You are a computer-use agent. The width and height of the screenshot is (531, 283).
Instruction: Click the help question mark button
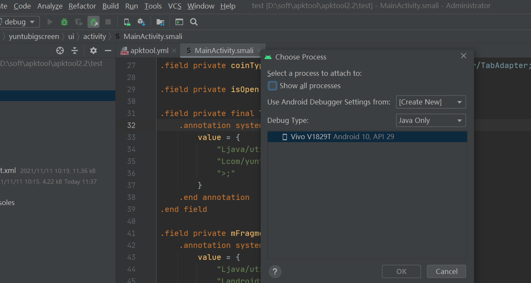(x=275, y=271)
